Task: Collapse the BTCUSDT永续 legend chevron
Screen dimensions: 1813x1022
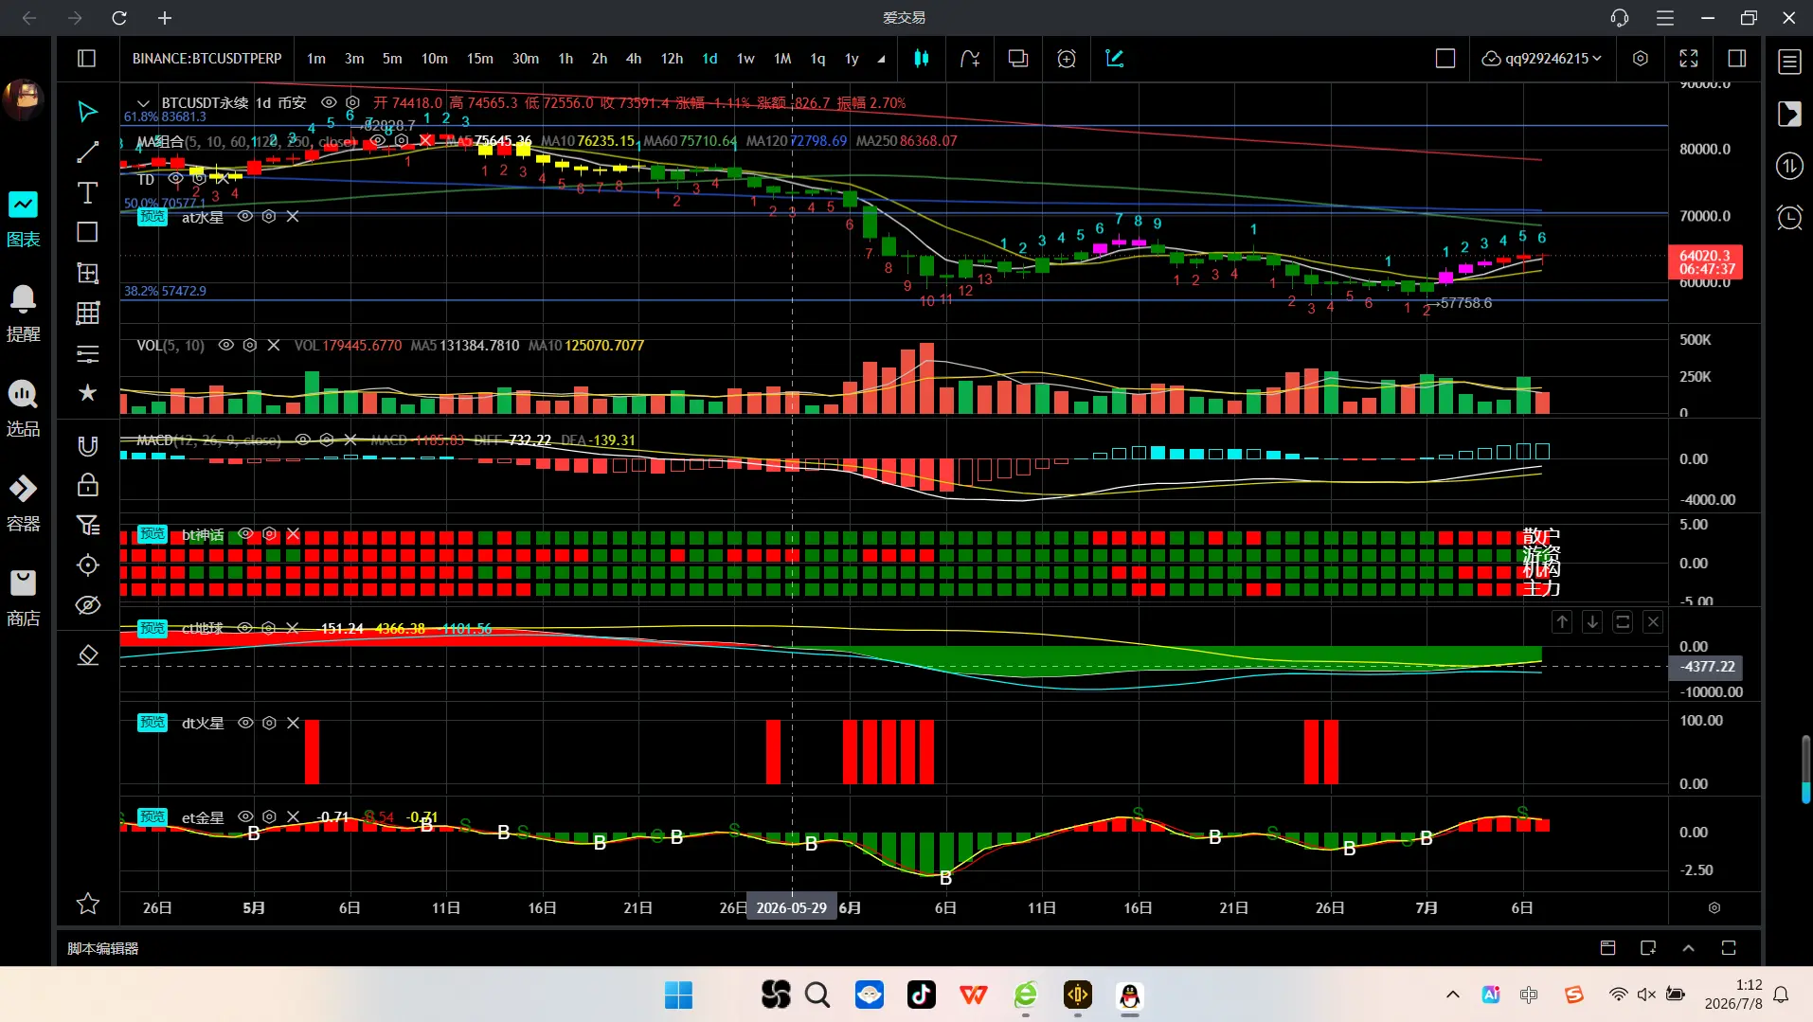Action: click(143, 103)
